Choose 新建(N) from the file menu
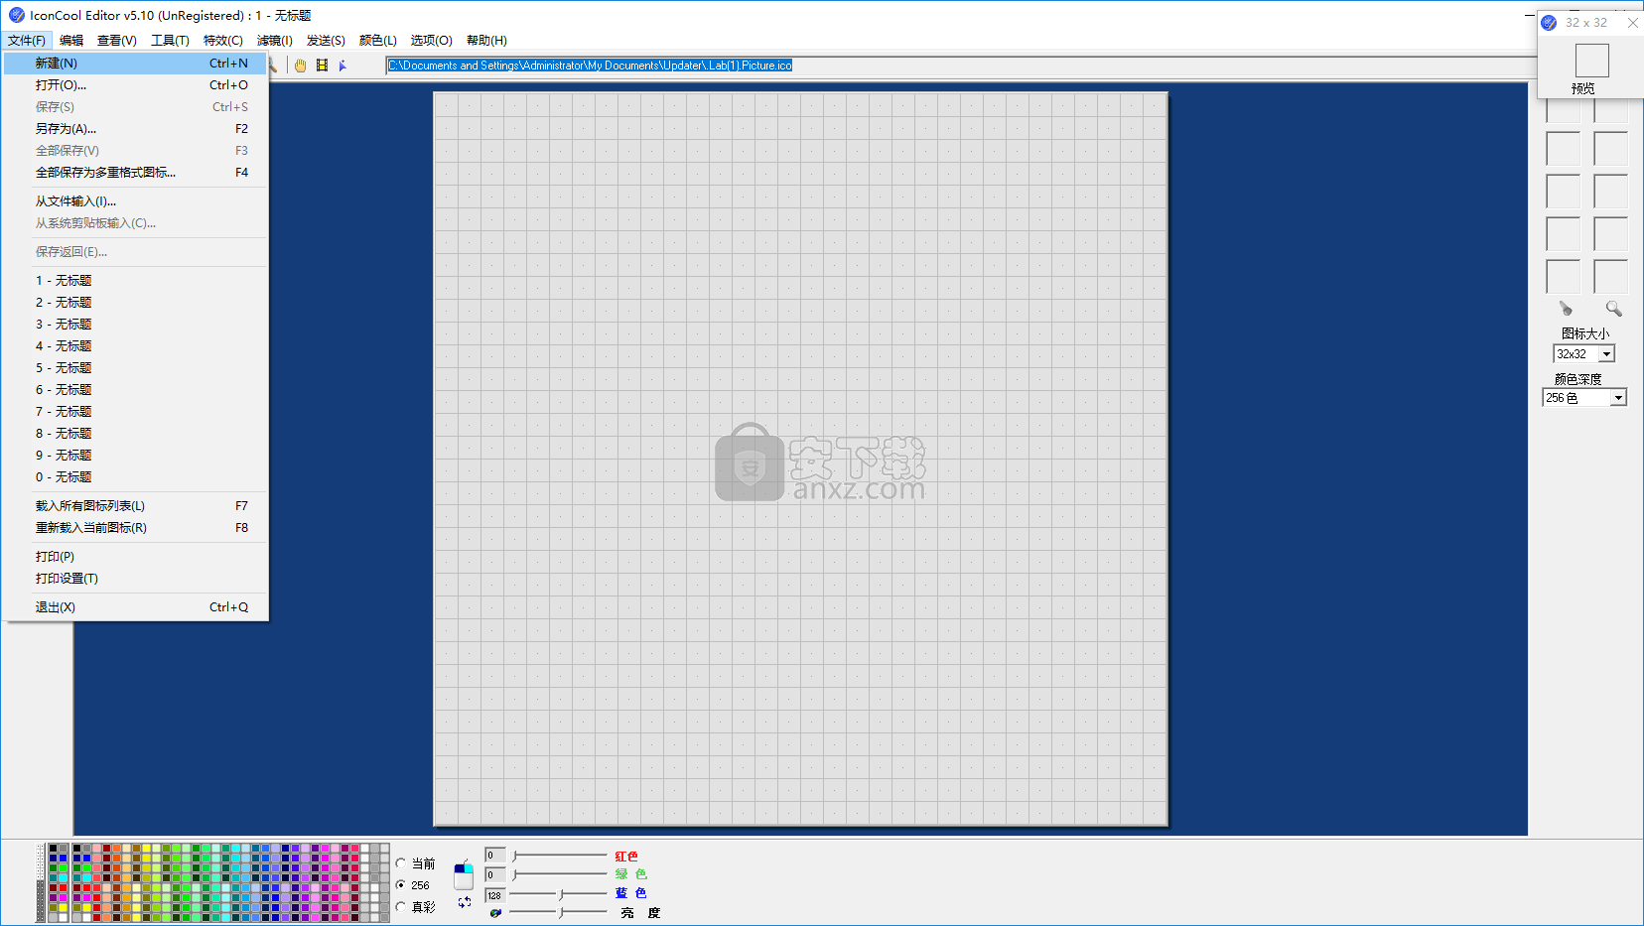This screenshot has height=926, width=1644. [136, 64]
